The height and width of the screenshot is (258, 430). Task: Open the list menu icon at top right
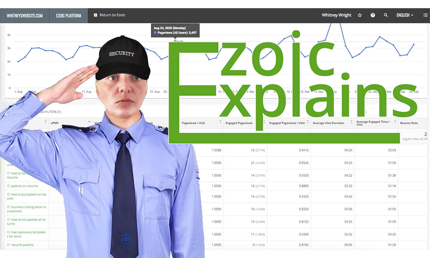pyautogui.click(x=423, y=15)
